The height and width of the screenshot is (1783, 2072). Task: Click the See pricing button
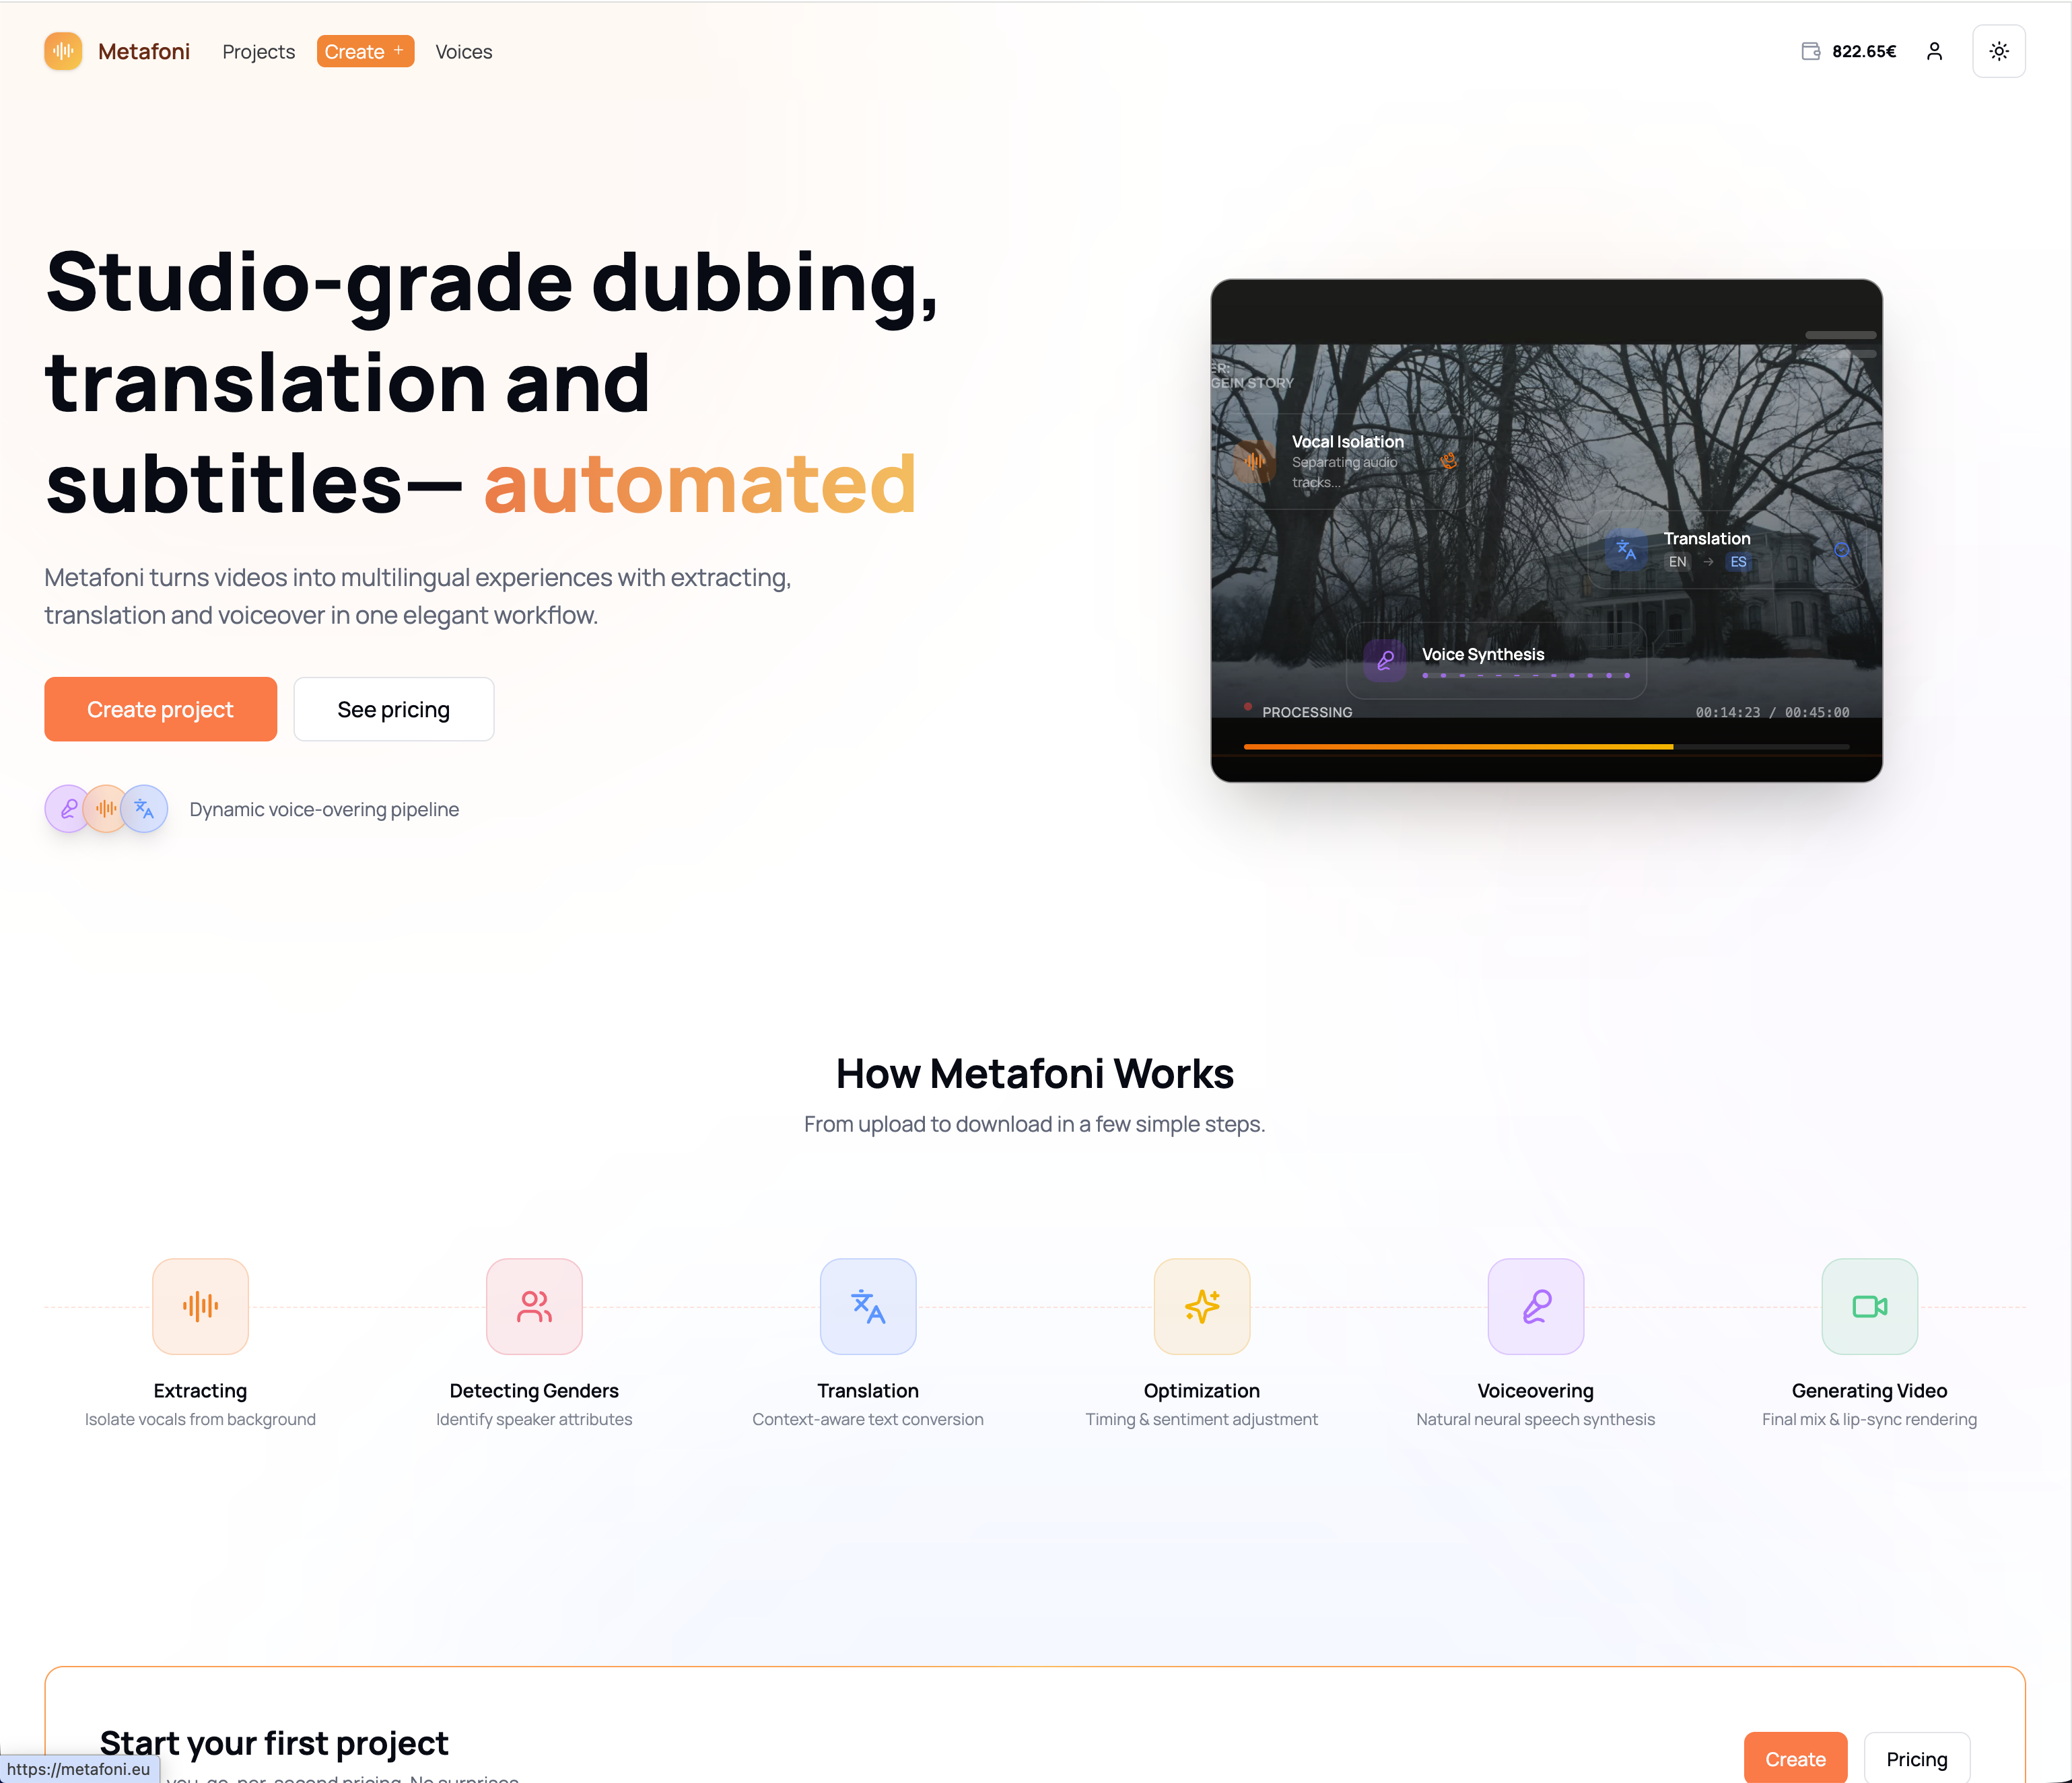393,708
